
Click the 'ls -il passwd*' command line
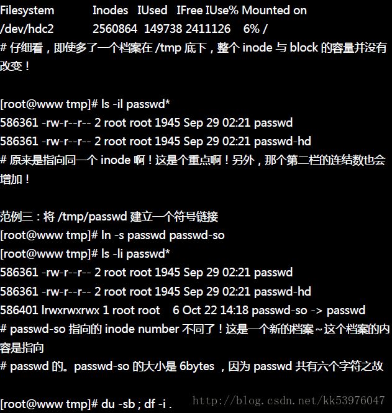[85, 104]
